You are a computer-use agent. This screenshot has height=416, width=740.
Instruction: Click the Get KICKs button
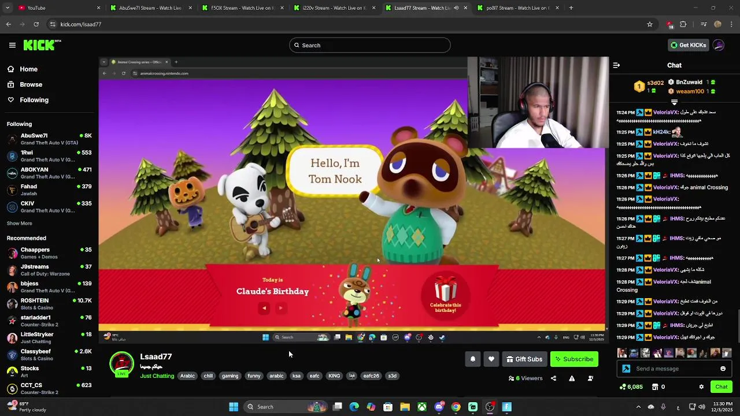(688, 45)
